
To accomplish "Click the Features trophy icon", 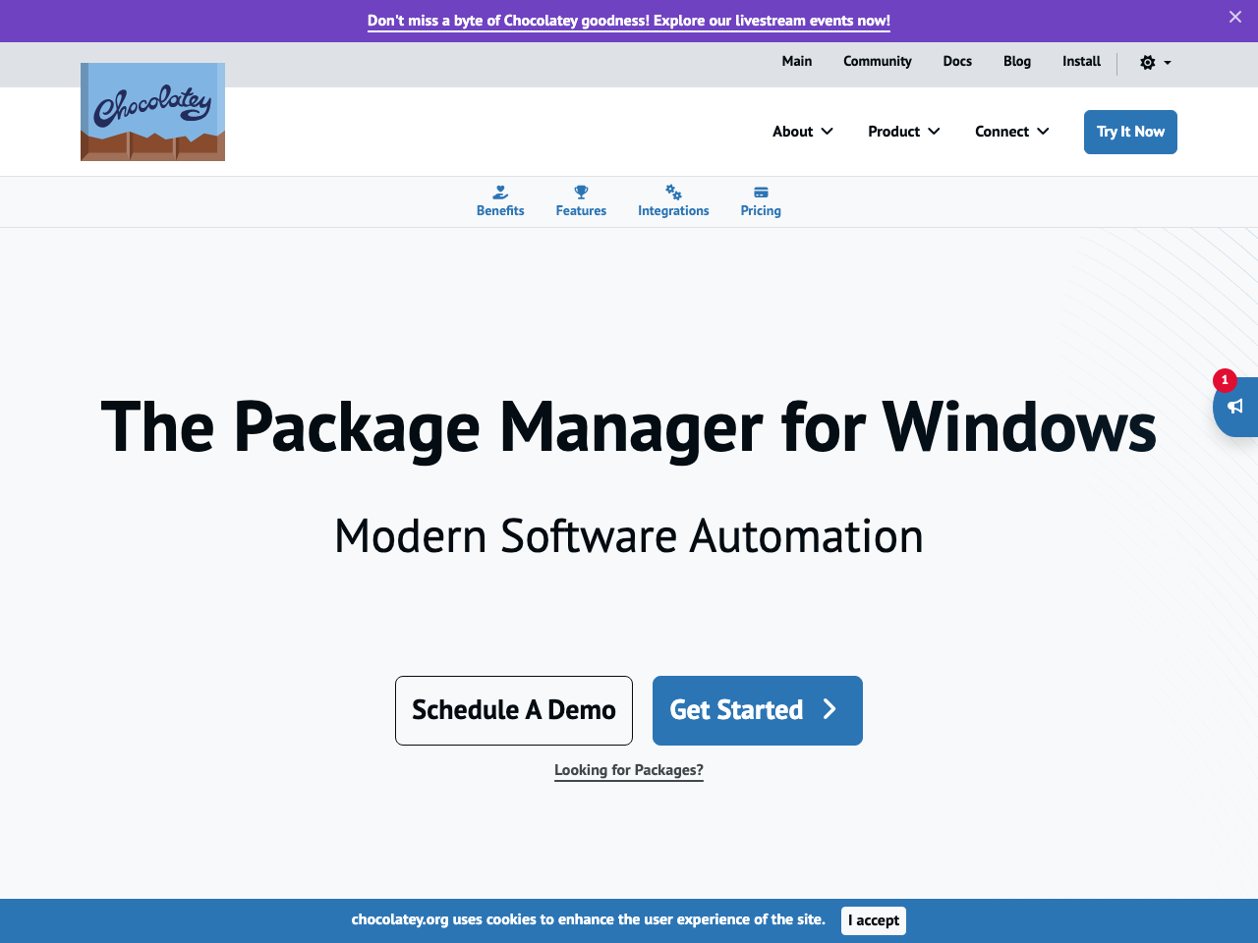I will (x=581, y=193).
